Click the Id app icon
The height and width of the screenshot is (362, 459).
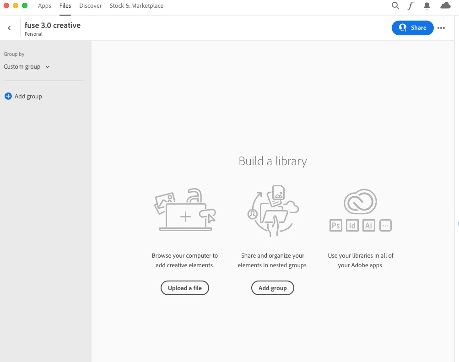(352, 225)
